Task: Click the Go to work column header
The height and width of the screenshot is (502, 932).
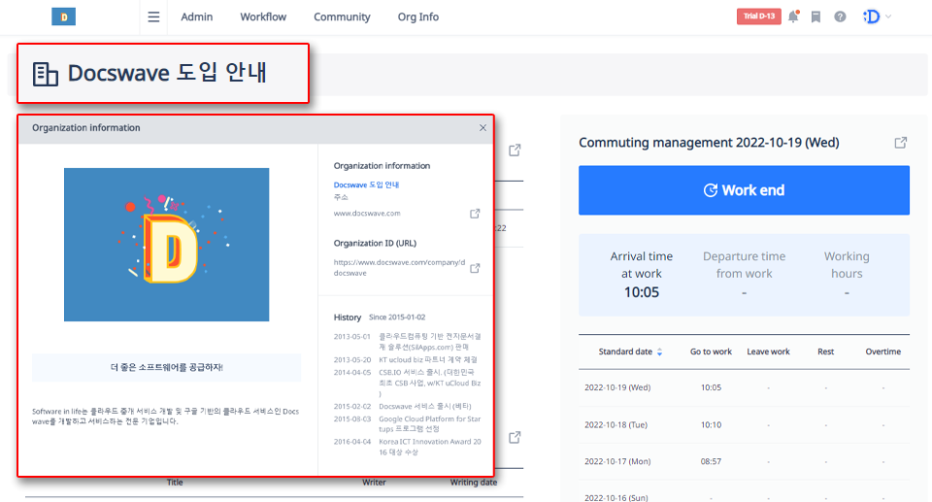Action: (x=711, y=351)
